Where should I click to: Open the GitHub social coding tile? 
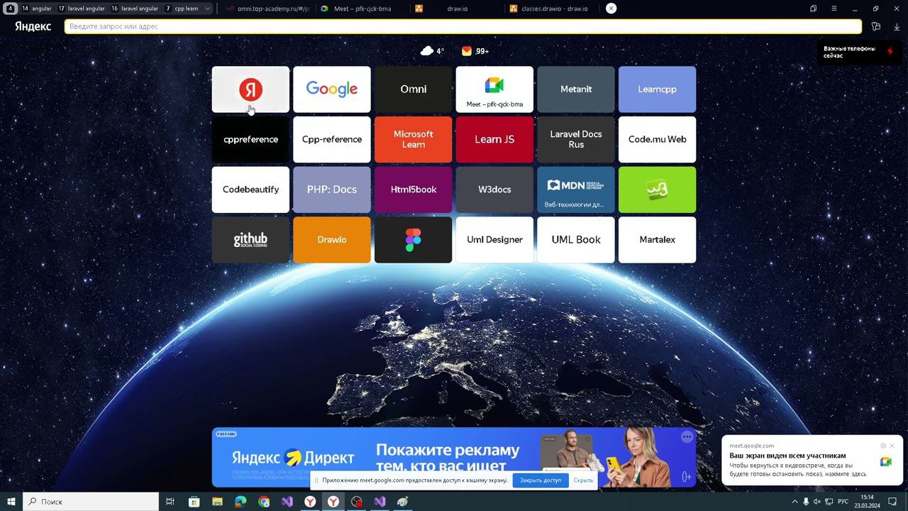coord(250,240)
